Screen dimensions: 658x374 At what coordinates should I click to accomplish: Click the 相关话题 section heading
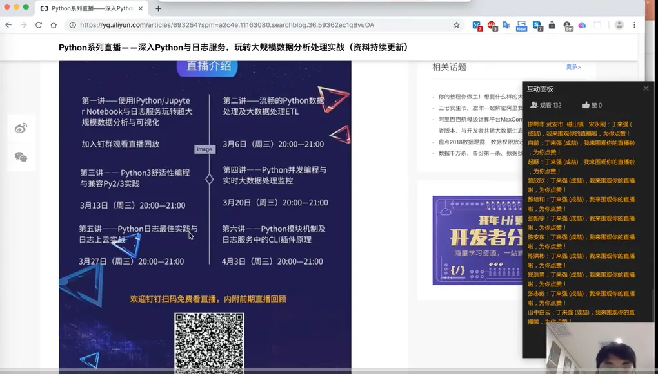(450, 67)
